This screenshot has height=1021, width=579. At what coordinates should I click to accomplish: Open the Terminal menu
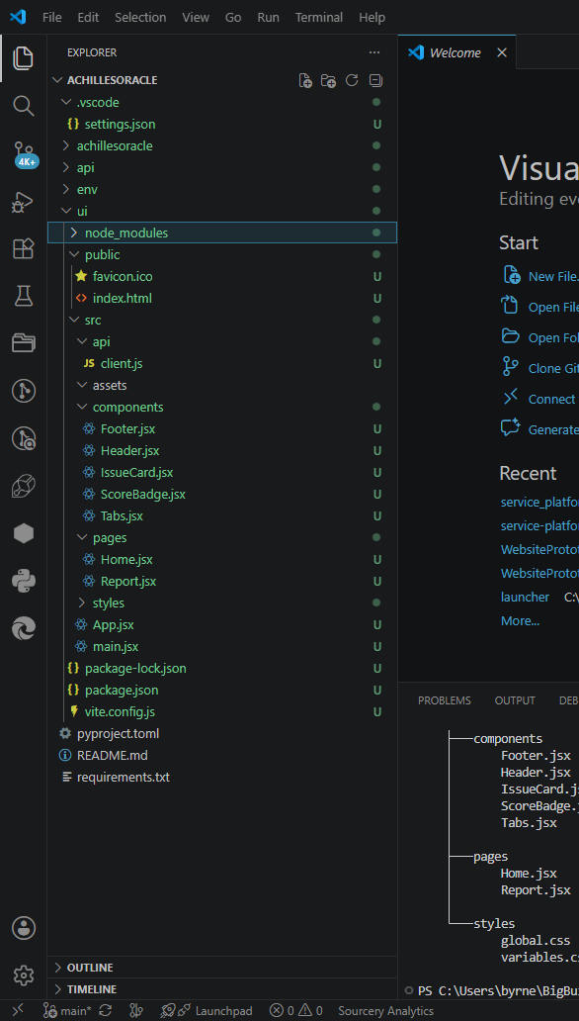(319, 18)
